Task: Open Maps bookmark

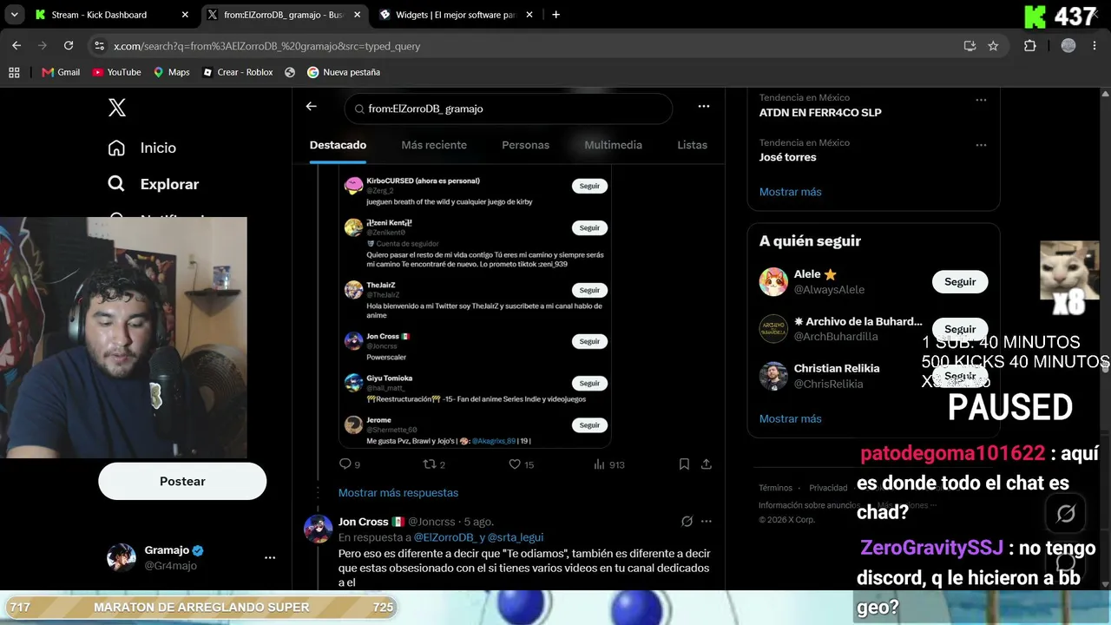Action: tap(171, 72)
